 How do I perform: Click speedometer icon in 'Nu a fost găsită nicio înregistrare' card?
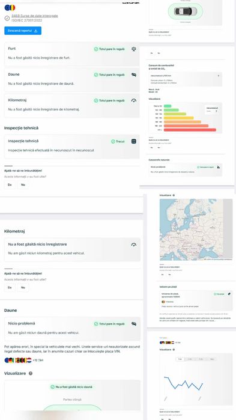pyautogui.click(x=134, y=245)
